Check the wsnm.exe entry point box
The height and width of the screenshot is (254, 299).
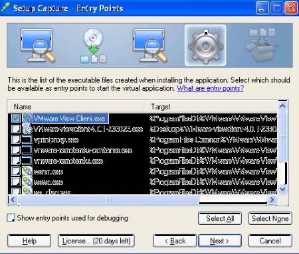point(16,171)
